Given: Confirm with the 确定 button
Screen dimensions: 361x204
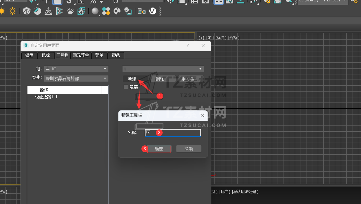Looking at the screenshot, I should coord(159,149).
